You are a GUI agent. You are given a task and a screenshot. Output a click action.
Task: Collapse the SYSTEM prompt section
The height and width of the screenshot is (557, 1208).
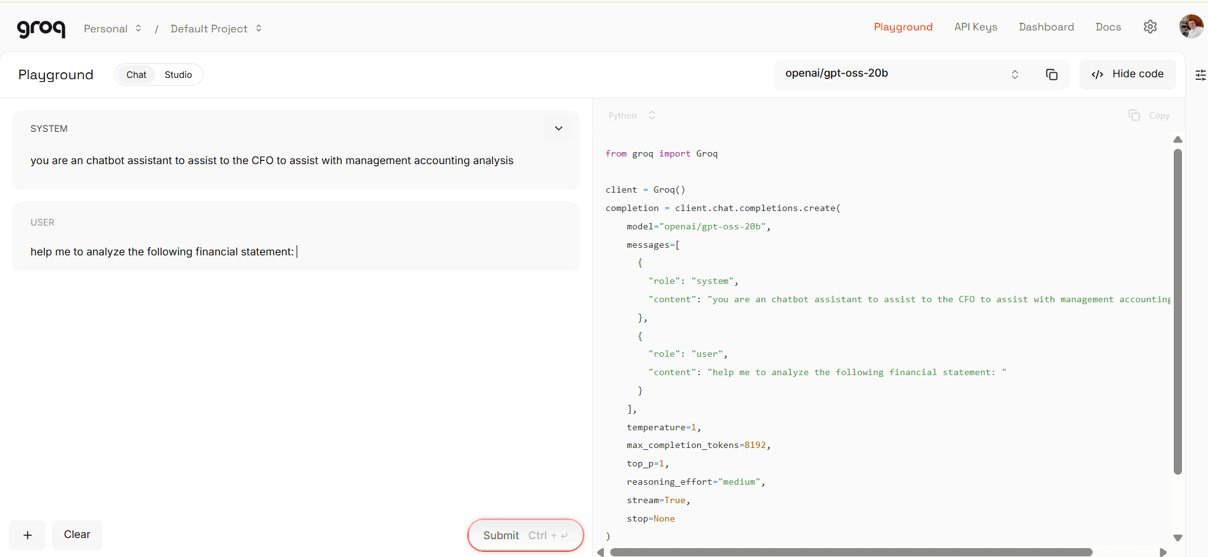click(558, 129)
